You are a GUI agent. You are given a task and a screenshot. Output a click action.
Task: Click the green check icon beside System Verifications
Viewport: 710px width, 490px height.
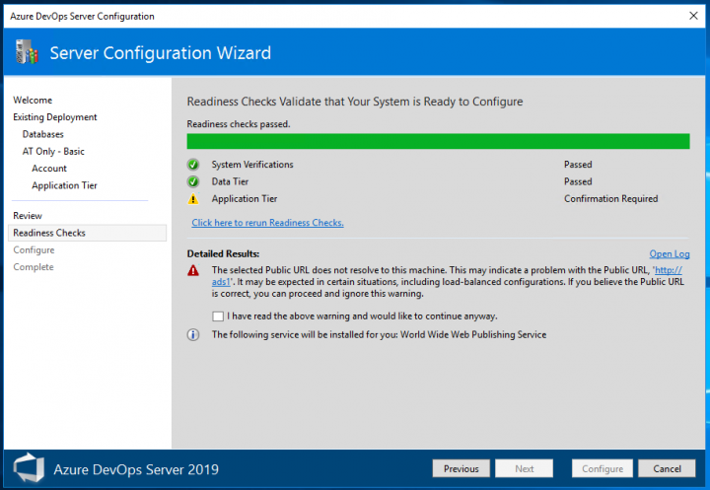click(193, 165)
